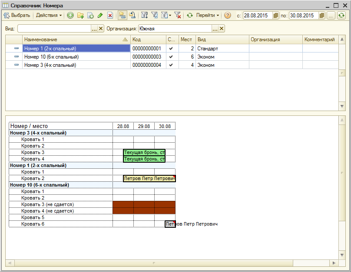The height and width of the screenshot is (272, 351).
Task: Click the Кровать 5 row label
Action: tap(33, 217)
